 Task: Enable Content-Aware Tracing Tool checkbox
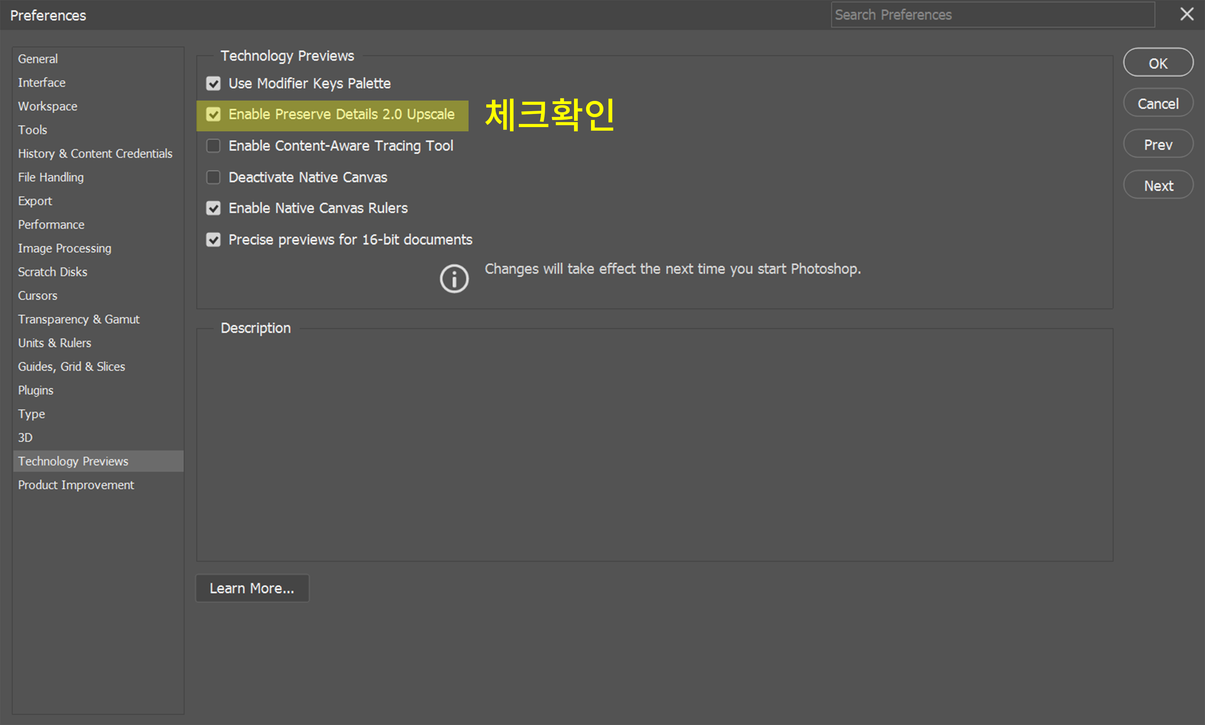(x=213, y=145)
